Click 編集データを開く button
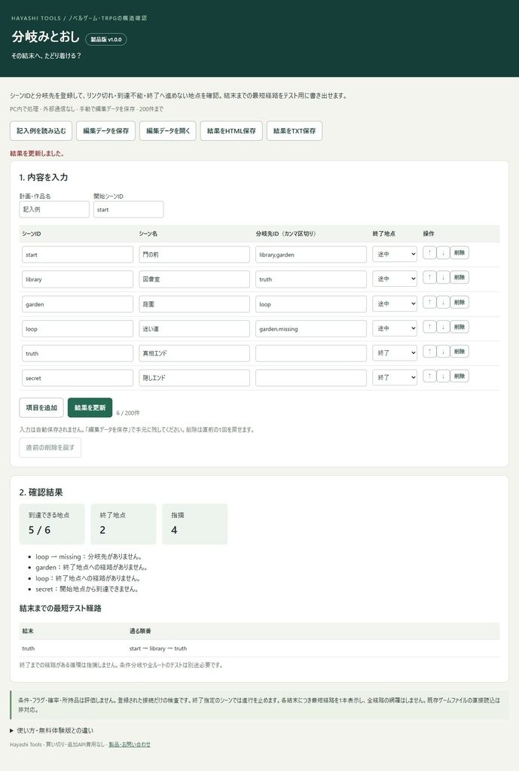The image size is (519, 771). (x=168, y=131)
